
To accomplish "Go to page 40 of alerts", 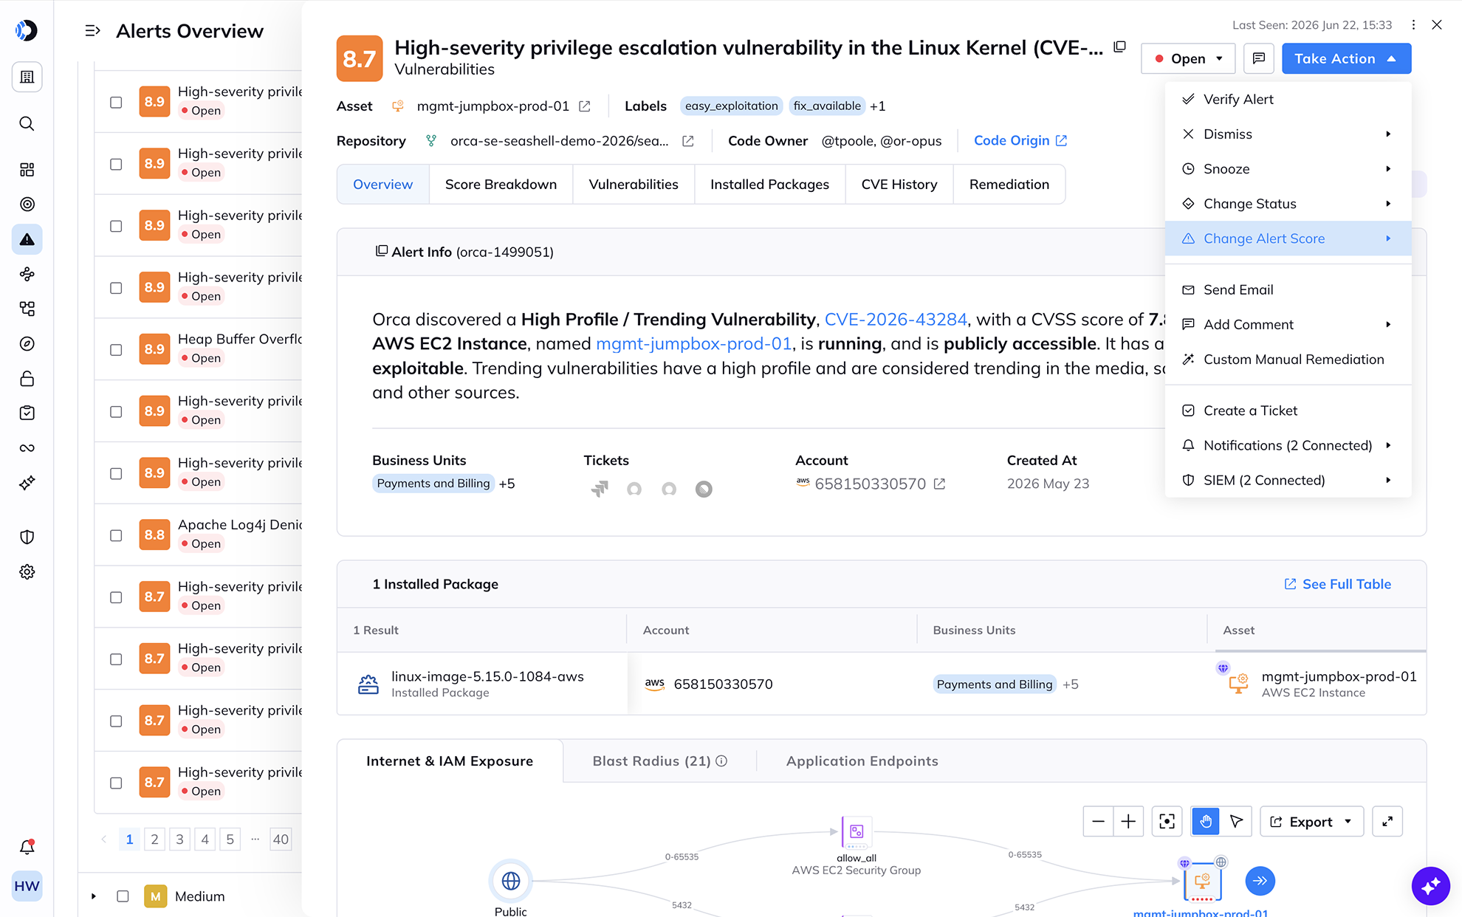I will click(281, 839).
